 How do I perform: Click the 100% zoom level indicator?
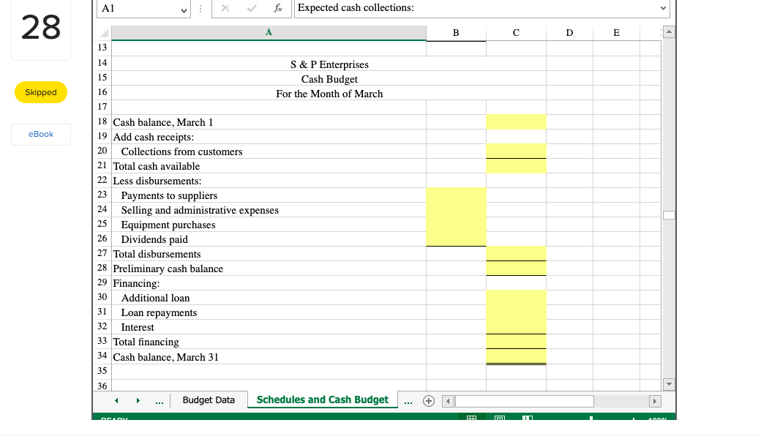click(655, 419)
